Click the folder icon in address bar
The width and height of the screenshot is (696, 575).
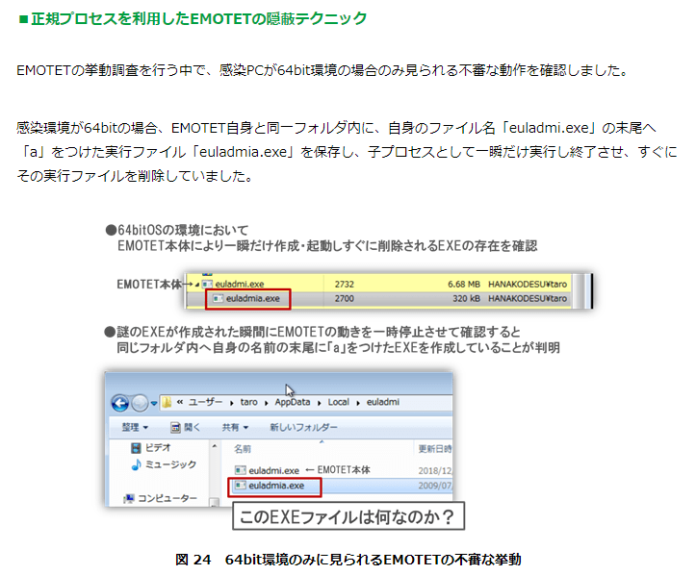point(167,401)
